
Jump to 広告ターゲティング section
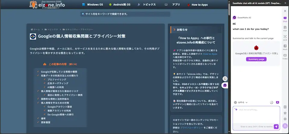[x=58, y=84]
